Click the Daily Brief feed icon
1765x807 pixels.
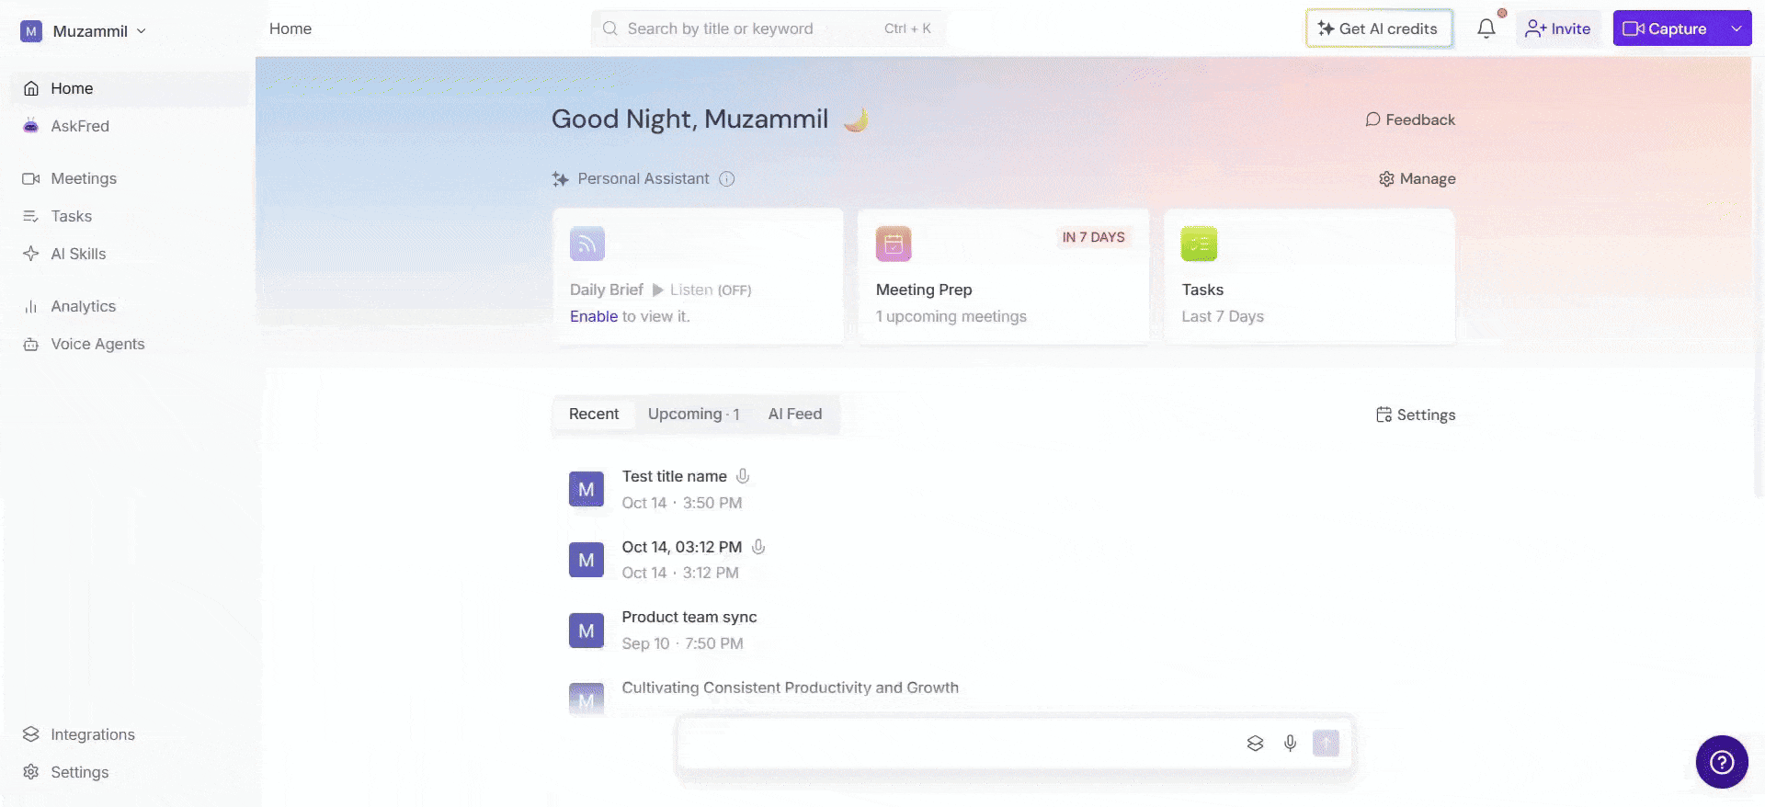[587, 244]
